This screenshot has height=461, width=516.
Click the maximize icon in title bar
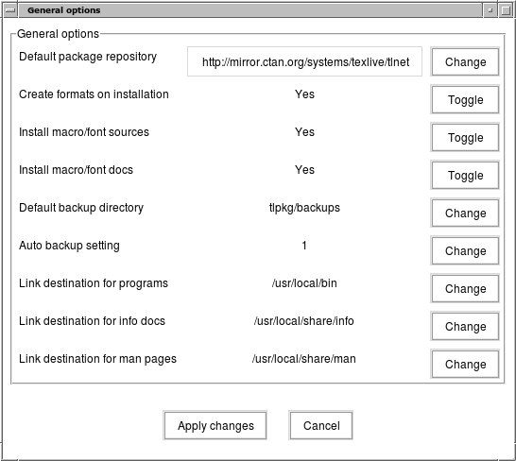[506, 10]
